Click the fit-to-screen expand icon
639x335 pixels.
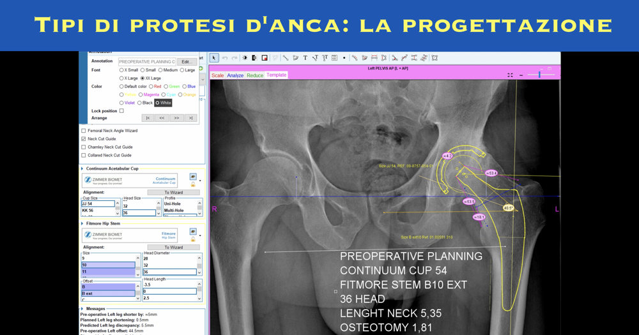(x=510, y=75)
